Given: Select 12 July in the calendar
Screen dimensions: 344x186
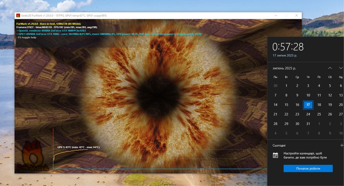Looking at the screenshot, I should (x=330, y=95).
